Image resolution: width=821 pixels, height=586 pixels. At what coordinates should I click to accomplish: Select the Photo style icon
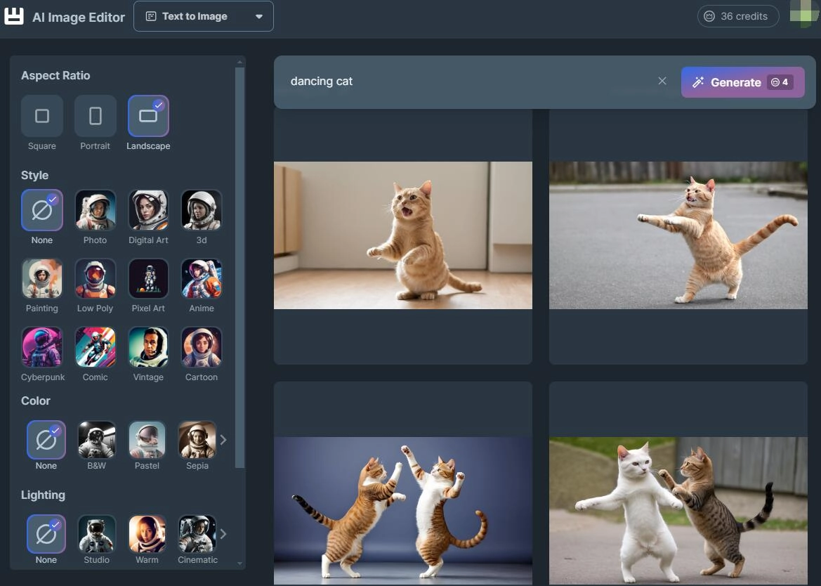(96, 210)
